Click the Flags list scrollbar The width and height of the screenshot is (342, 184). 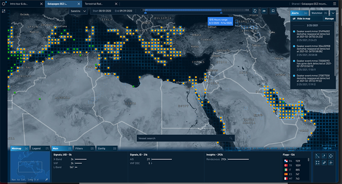point(308,160)
